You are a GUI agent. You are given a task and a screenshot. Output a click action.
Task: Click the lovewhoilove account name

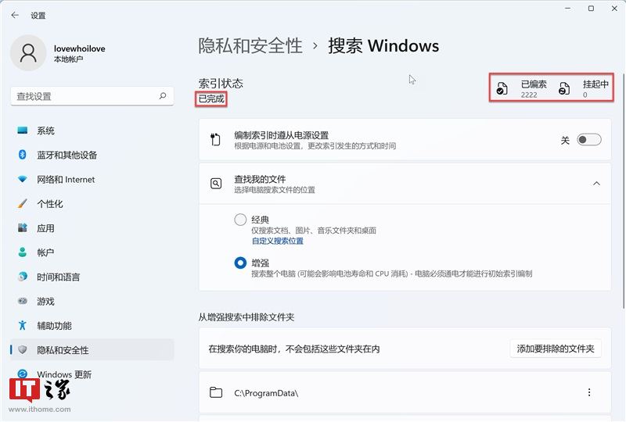[80, 48]
